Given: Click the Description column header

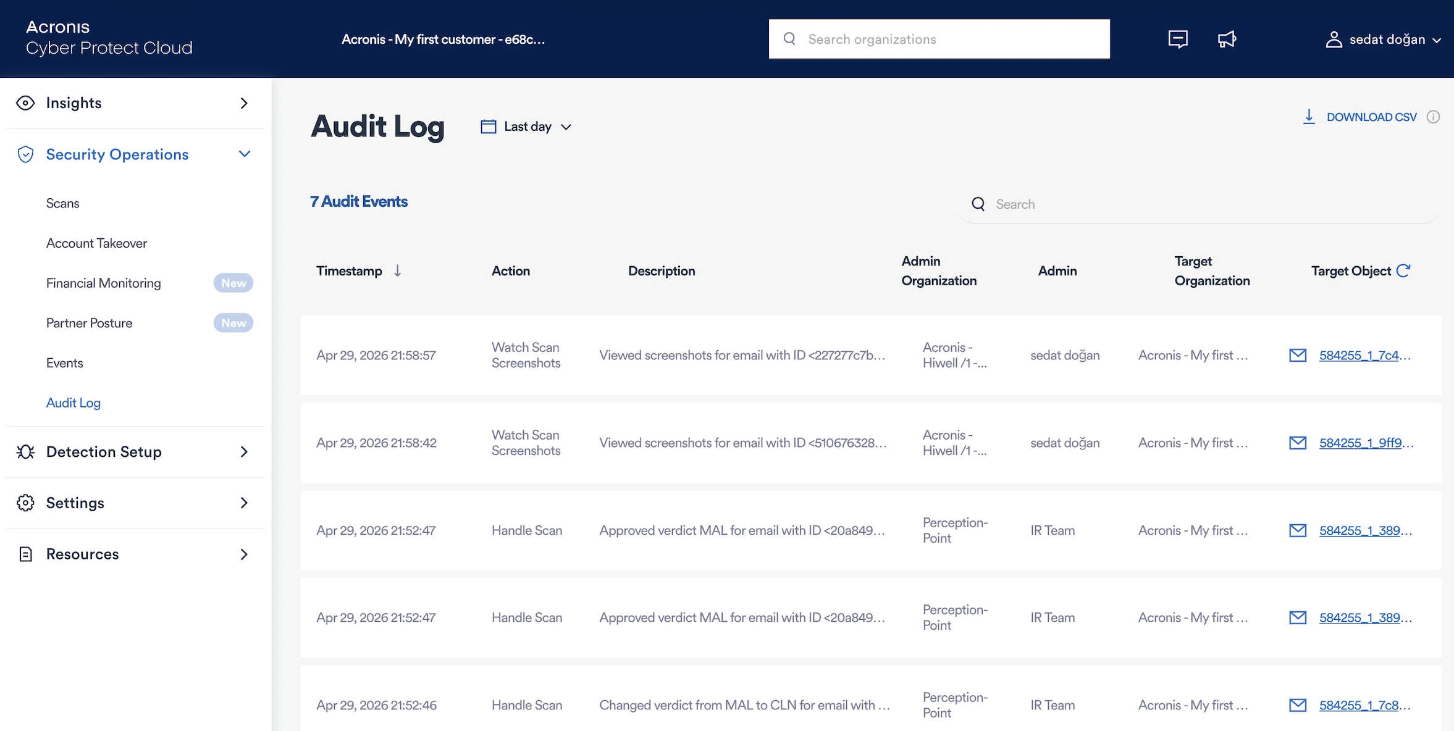Looking at the screenshot, I should click(x=662, y=270).
